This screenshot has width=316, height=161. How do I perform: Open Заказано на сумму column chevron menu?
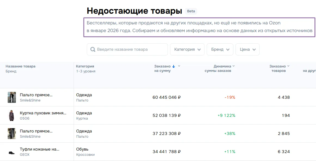(179, 66)
